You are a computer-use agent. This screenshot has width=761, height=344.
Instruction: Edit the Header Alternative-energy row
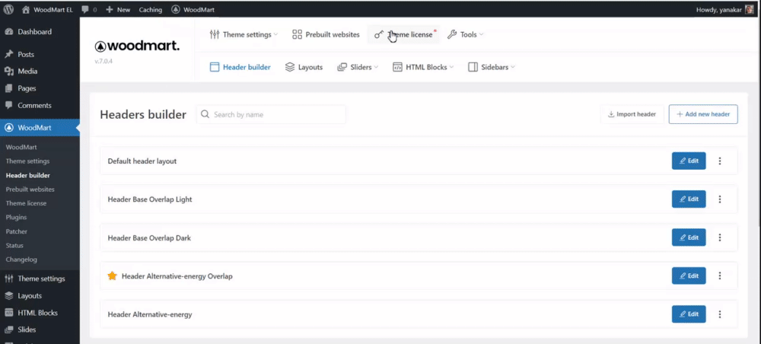point(689,314)
